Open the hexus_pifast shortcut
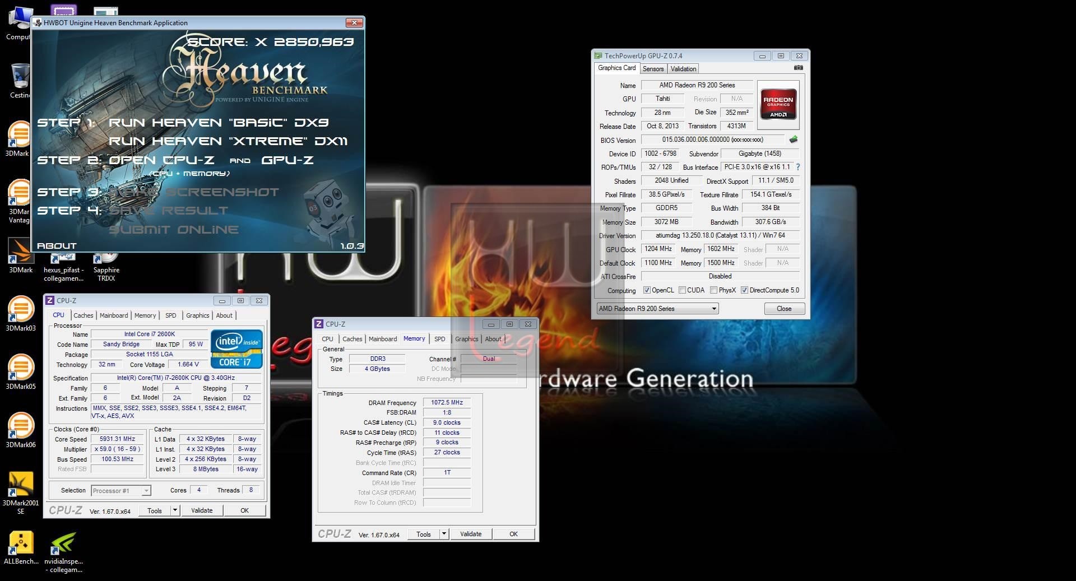The height and width of the screenshot is (581, 1076). click(63, 268)
